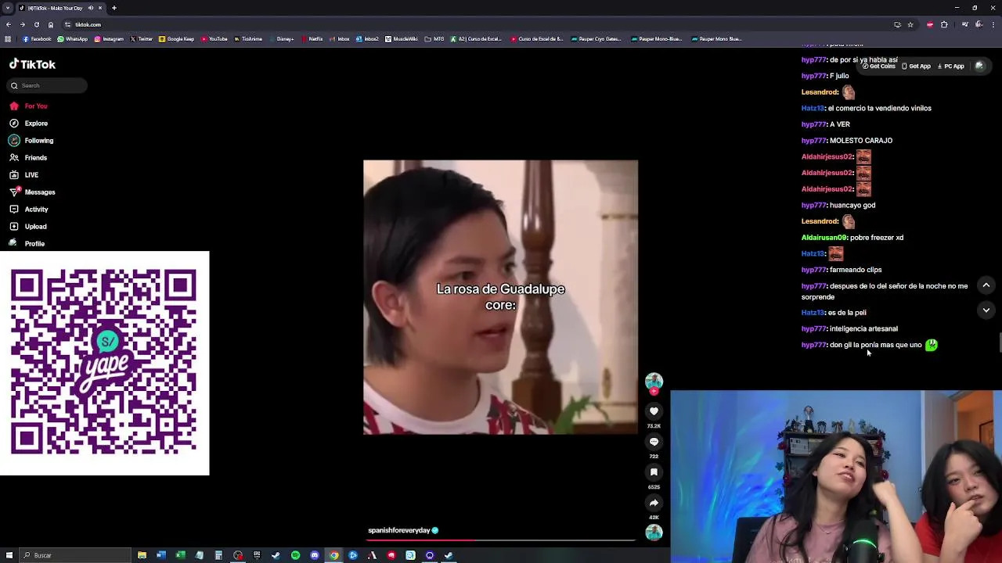The width and height of the screenshot is (1002, 563).
Task: Open the creator's avatar above the heart
Action: click(x=654, y=382)
